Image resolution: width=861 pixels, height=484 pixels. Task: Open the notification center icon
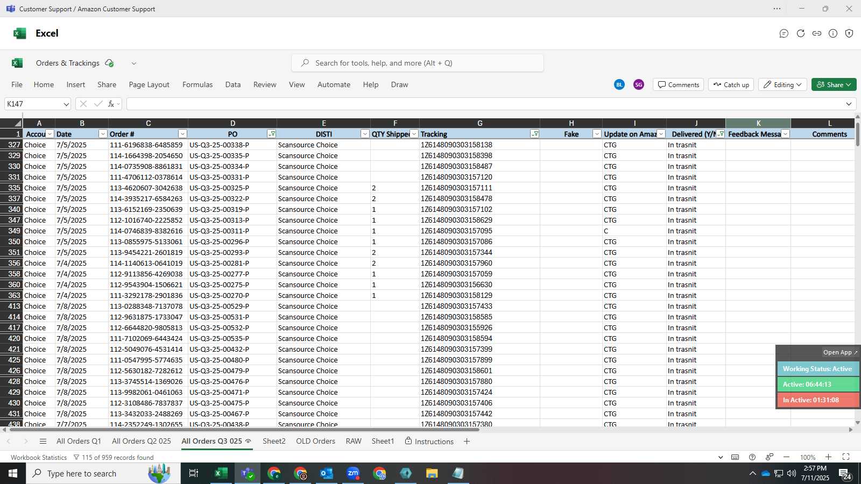pyautogui.click(x=845, y=474)
